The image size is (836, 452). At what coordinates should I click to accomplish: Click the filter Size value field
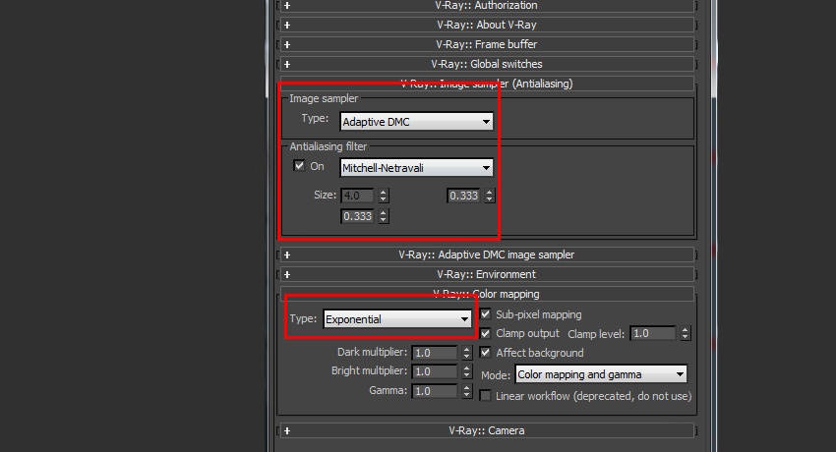click(357, 196)
